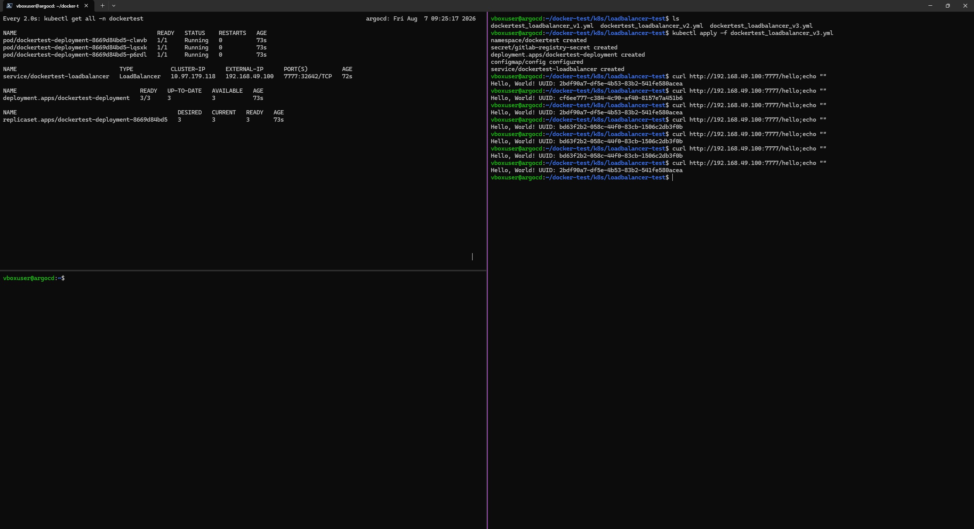Viewport: 974px width, 529px height.
Task: Click dockertest_loadbalancer_v3.yml in the ls output
Action: (761, 26)
